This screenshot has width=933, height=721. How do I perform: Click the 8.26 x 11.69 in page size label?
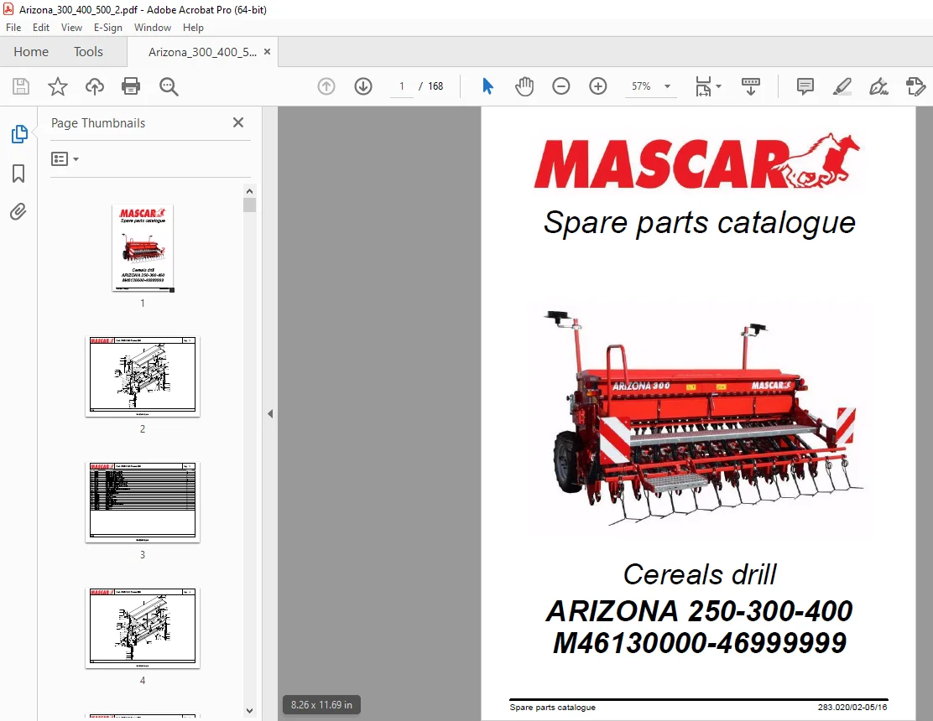click(x=321, y=705)
